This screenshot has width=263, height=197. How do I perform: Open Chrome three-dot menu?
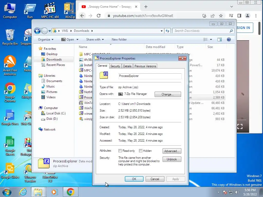point(256,16)
